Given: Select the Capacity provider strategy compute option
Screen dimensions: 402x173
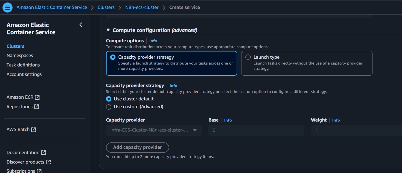Looking at the screenshot, I should pyautogui.click(x=172, y=63).
